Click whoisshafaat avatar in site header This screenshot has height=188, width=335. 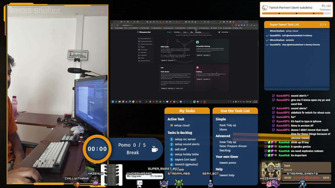[219, 32]
